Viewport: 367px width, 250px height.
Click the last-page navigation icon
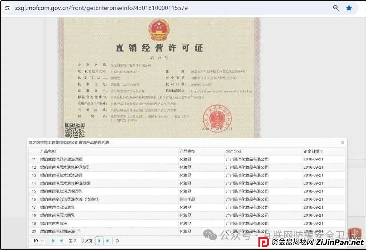coord(108,241)
